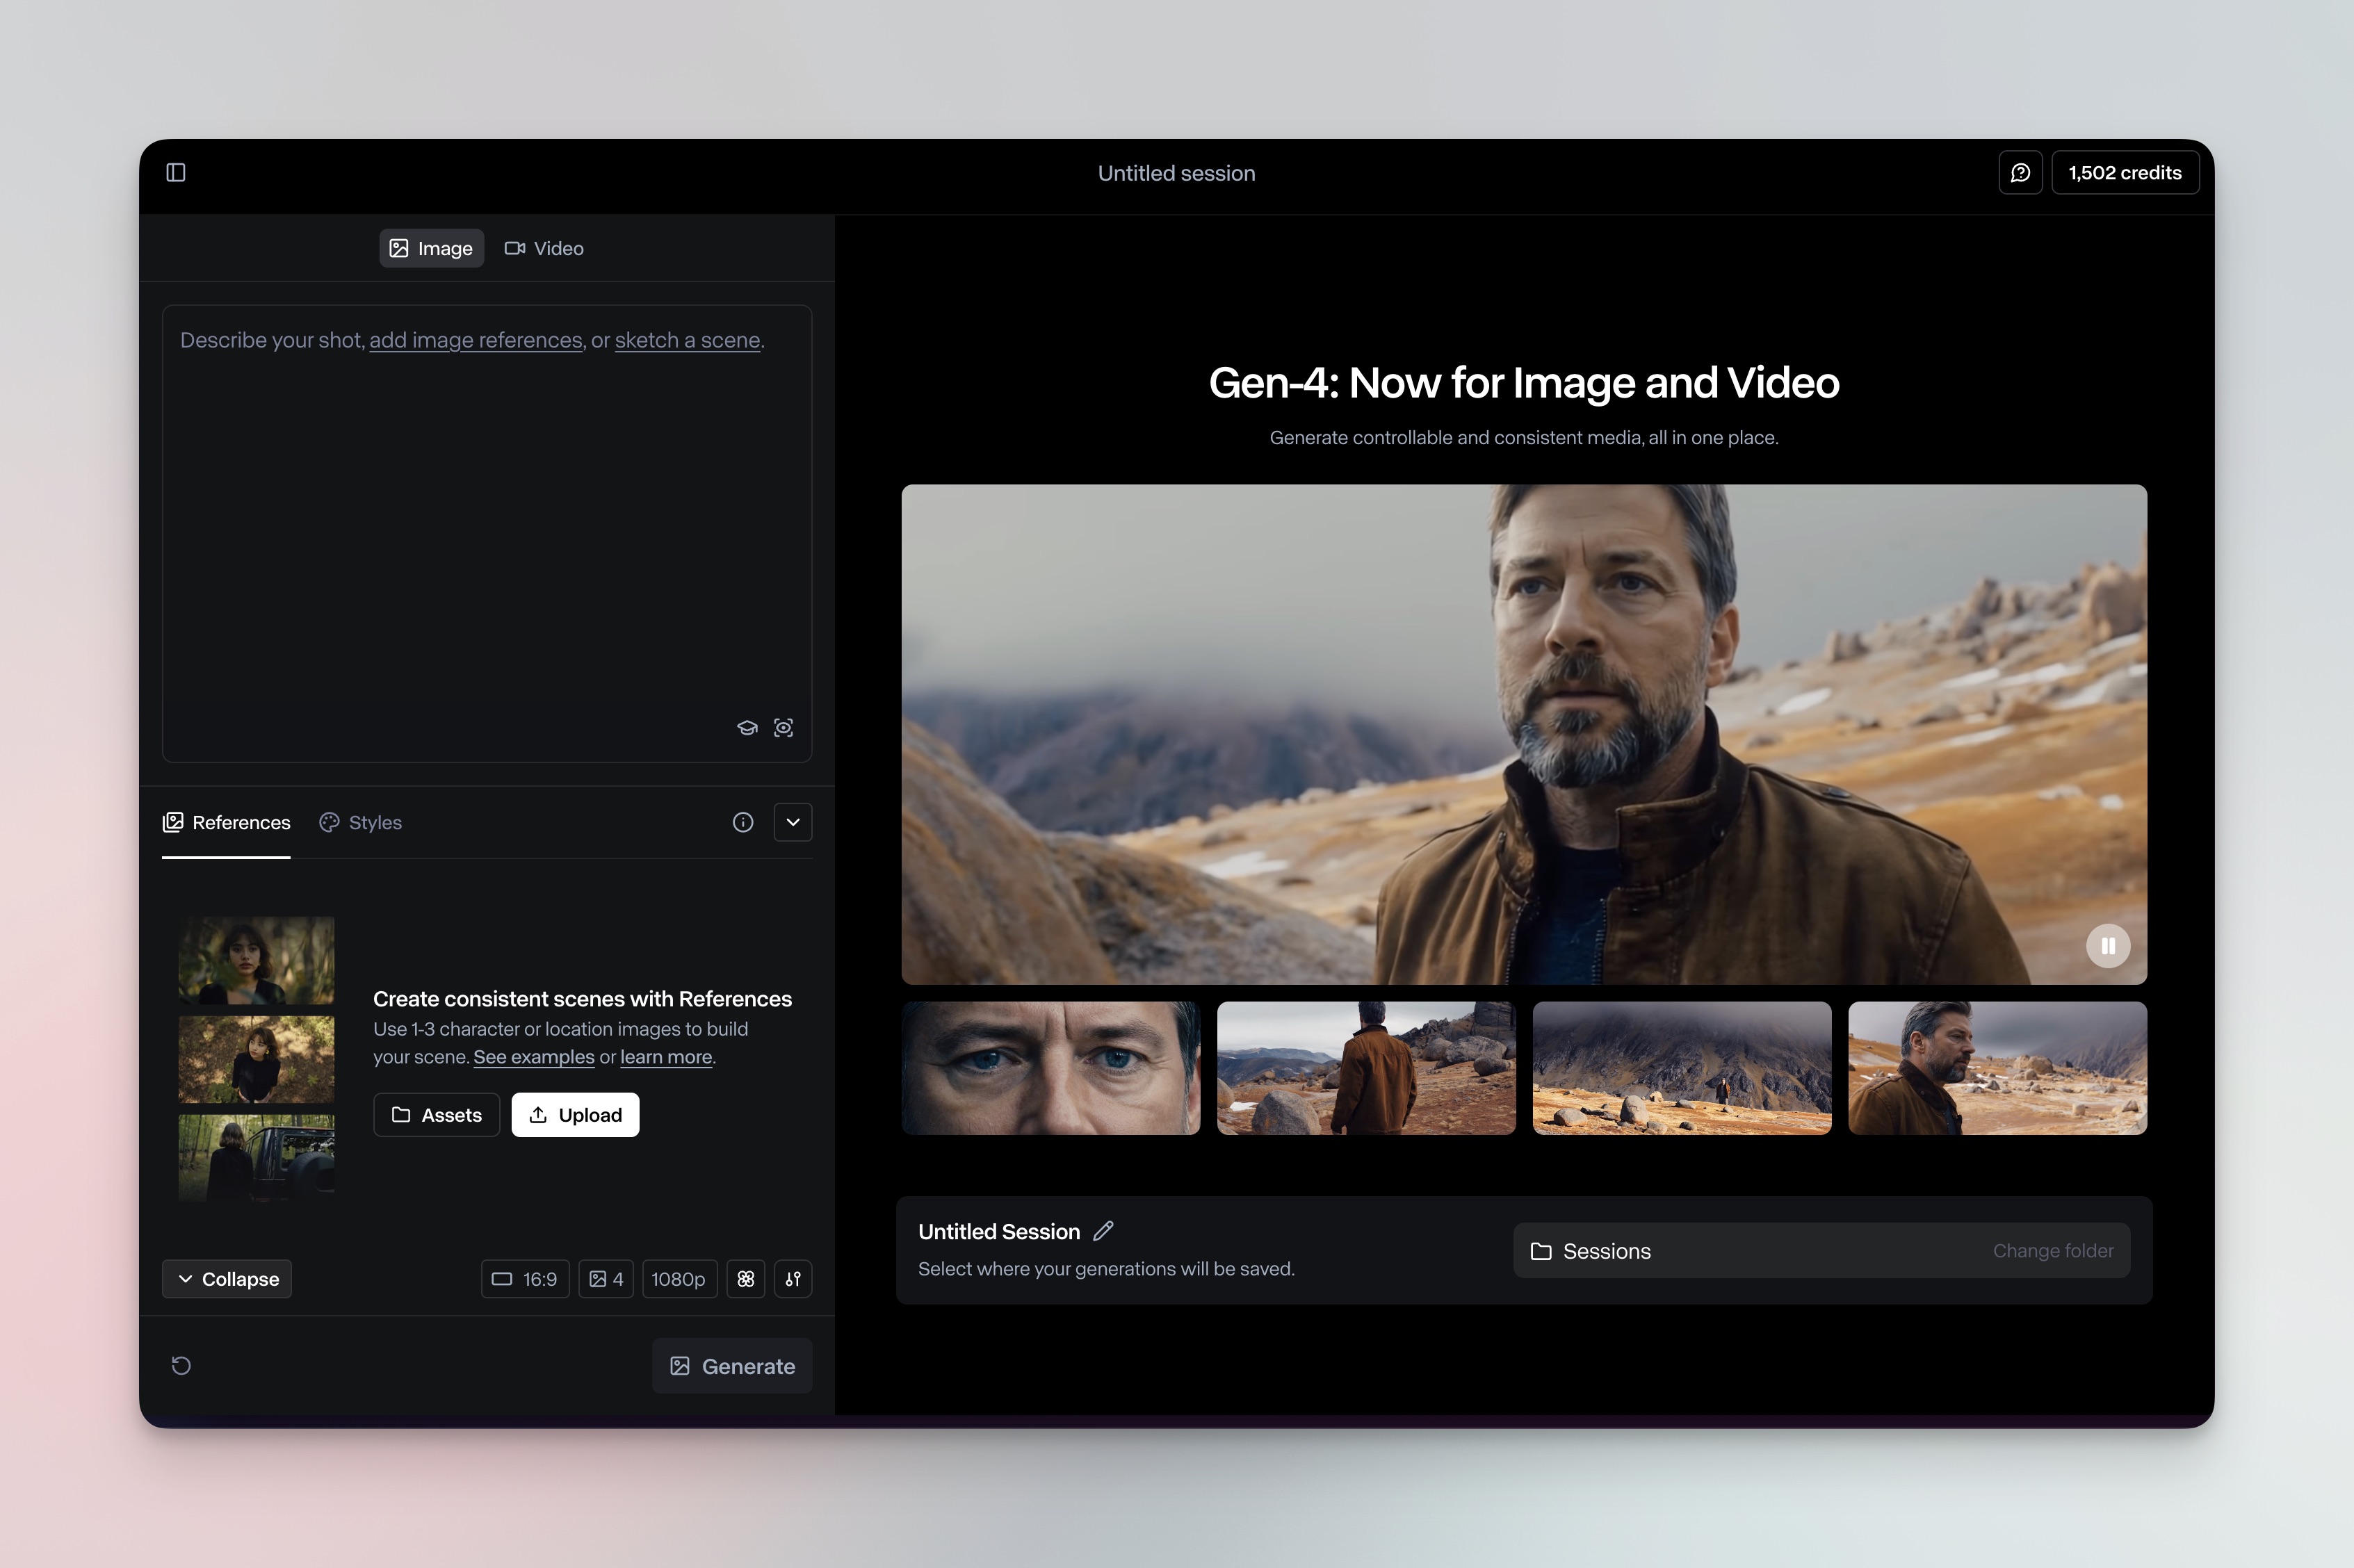Click the scan frame icon in prompt box
Image resolution: width=2354 pixels, height=1568 pixels.
784,728
